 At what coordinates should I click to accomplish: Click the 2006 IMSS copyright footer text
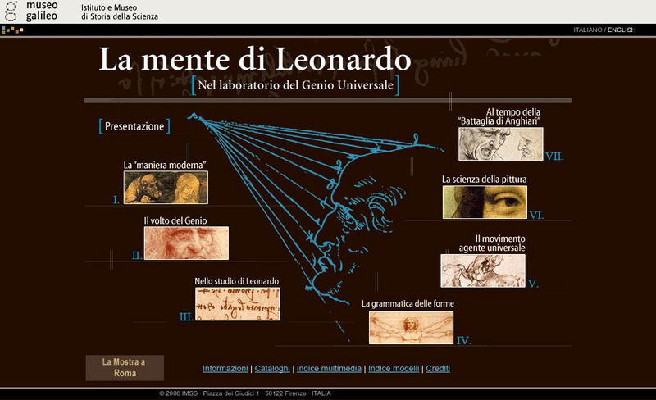click(x=244, y=393)
